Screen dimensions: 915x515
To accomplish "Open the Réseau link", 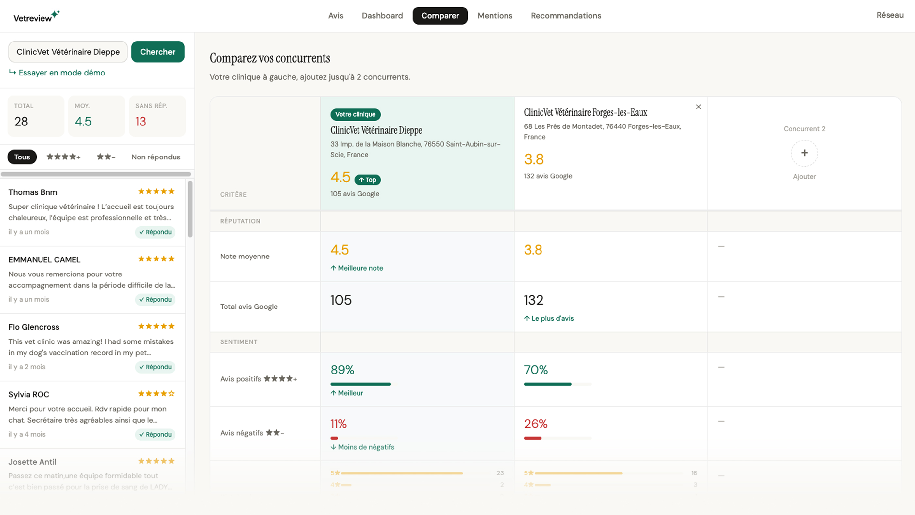I will (x=890, y=15).
